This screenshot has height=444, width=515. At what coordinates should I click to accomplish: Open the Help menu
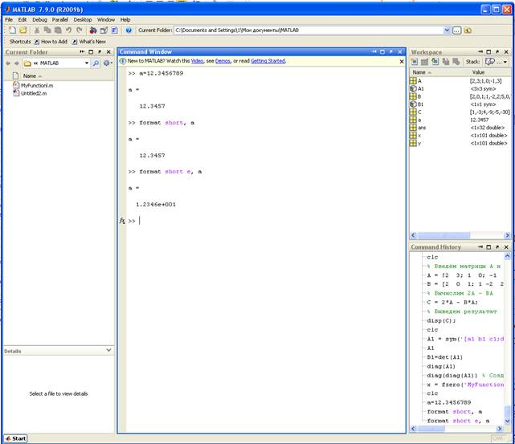[x=125, y=20]
